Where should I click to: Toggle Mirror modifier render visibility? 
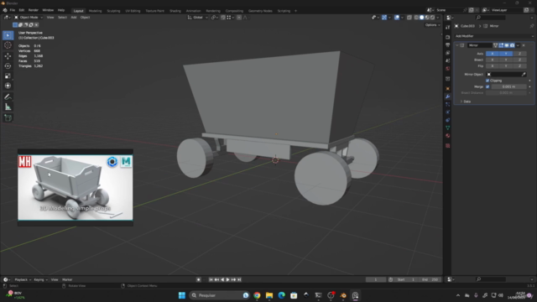[513, 45]
